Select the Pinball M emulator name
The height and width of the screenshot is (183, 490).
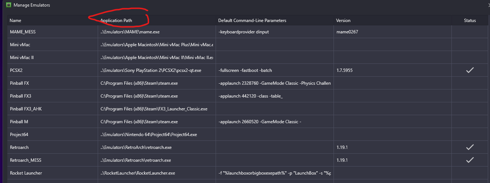pyautogui.click(x=19, y=122)
